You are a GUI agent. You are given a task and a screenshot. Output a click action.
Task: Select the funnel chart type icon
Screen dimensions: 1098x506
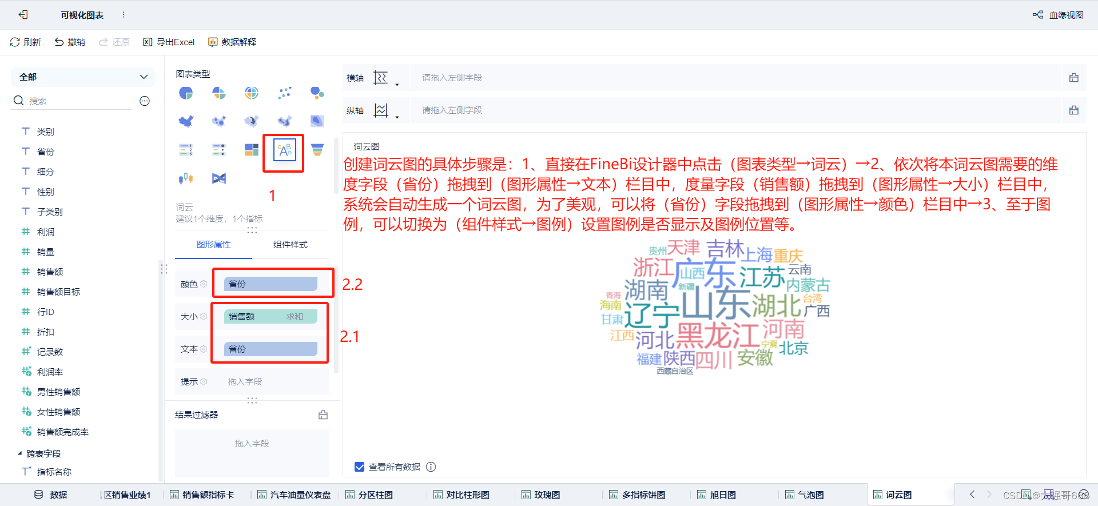[x=317, y=150]
